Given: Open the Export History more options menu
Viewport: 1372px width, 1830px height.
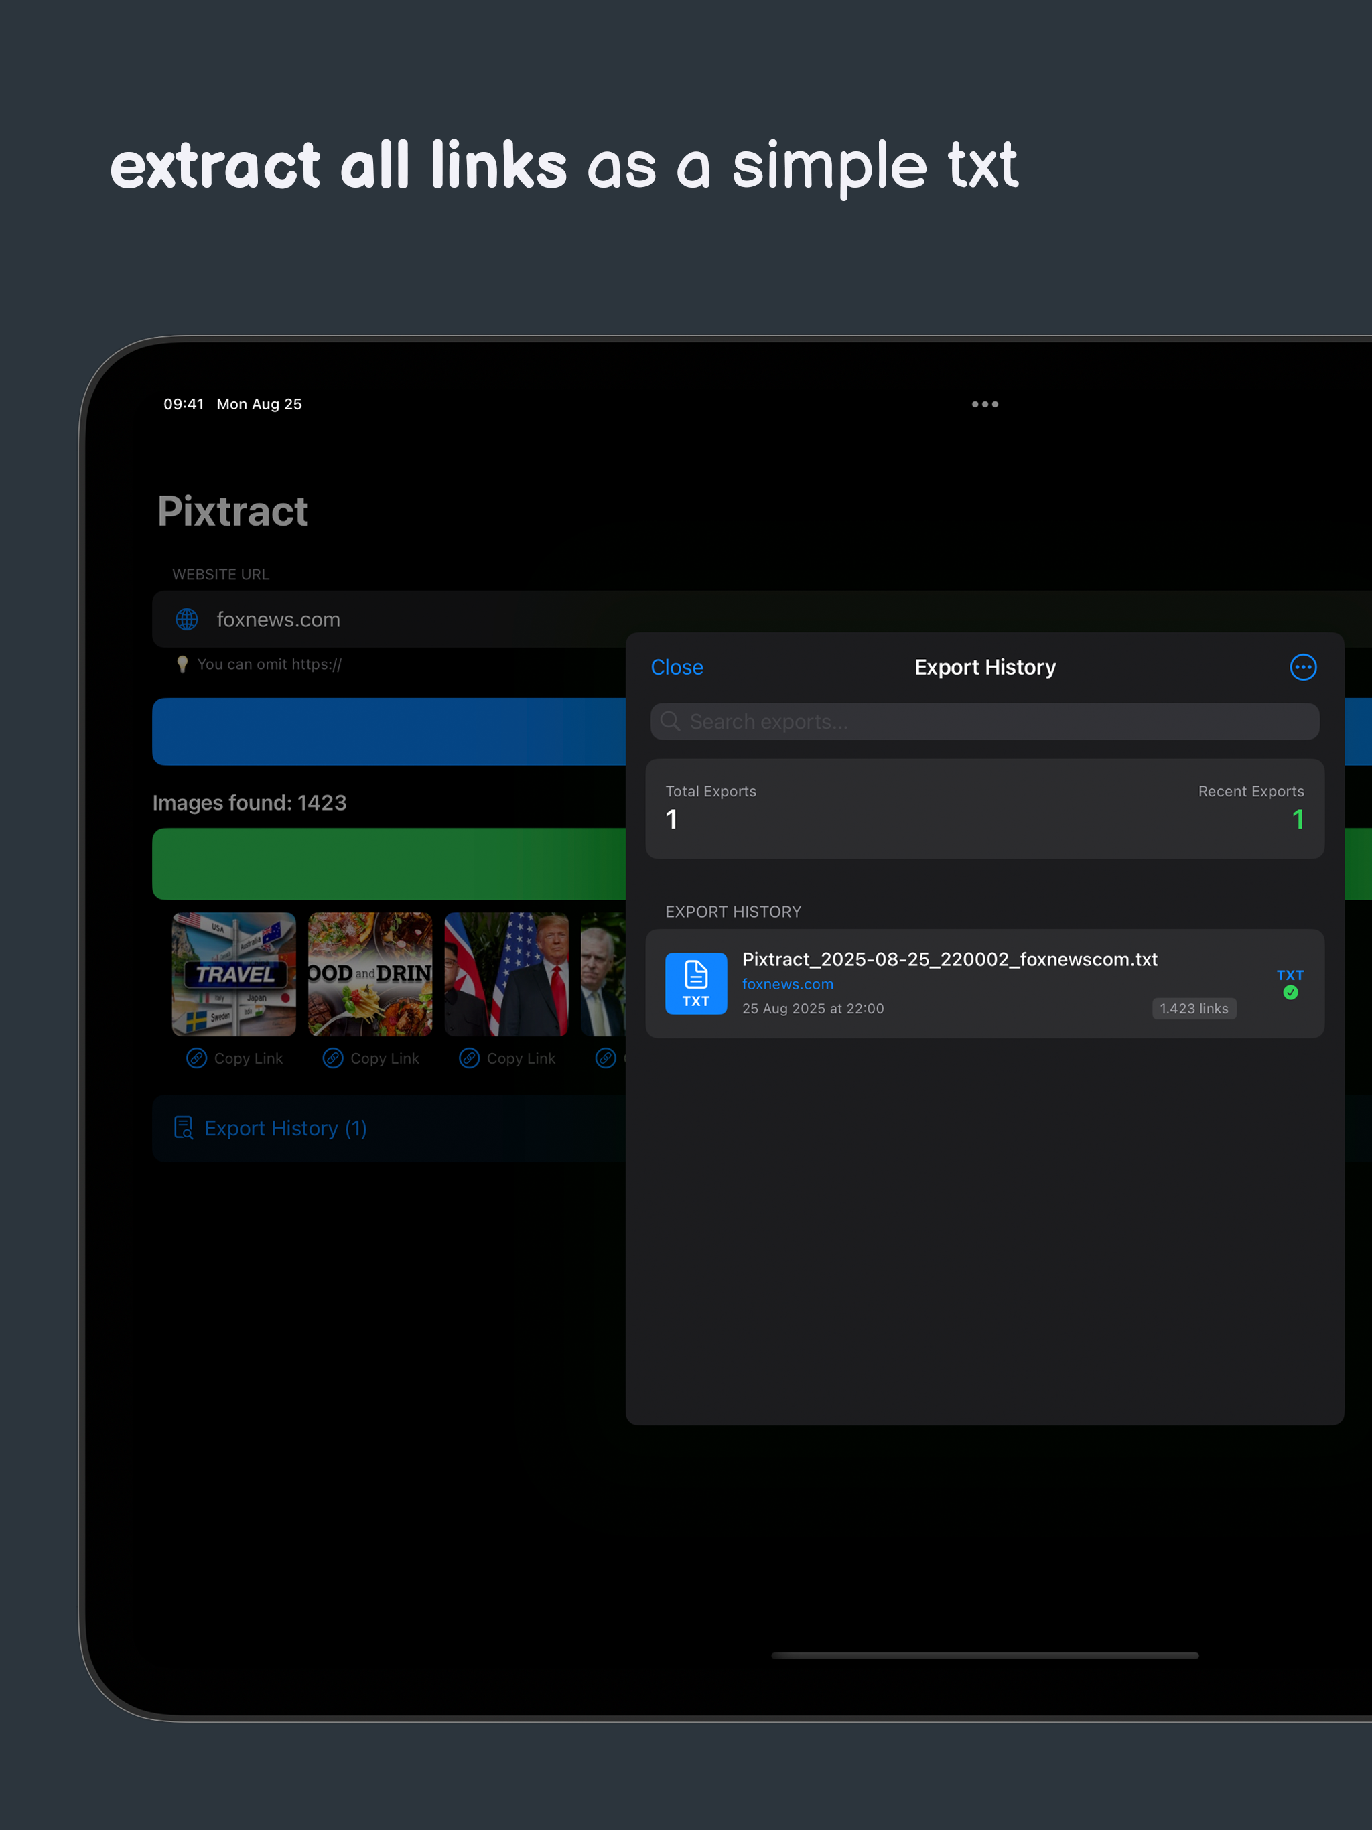Looking at the screenshot, I should pos(1302,666).
